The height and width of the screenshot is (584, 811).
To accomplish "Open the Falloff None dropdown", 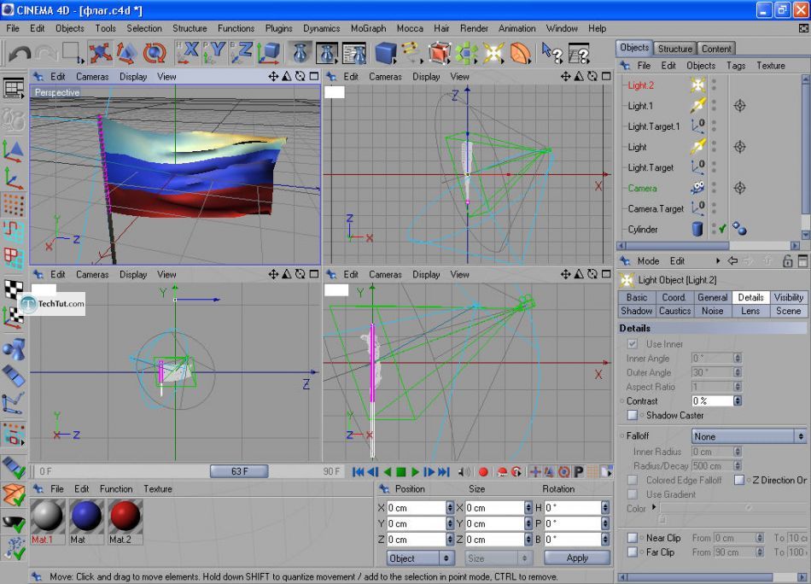I will tap(749, 436).
